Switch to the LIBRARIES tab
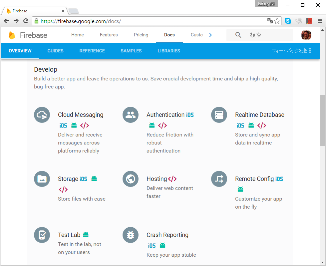The height and width of the screenshot is (266, 326). (169, 51)
